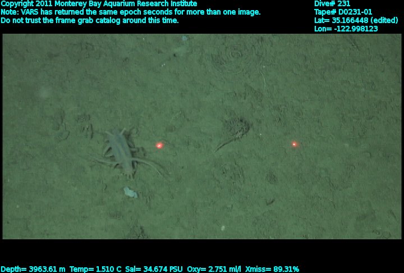Select the frame grab catalog warning text
Viewport: 404px width, 273px height.
tap(90, 20)
